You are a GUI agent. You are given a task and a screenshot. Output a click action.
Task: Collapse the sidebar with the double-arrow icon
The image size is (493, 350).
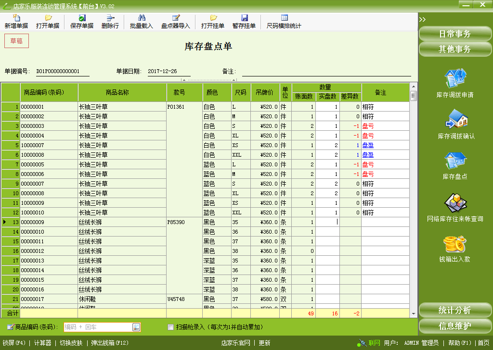pyautogui.click(x=422, y=19)
